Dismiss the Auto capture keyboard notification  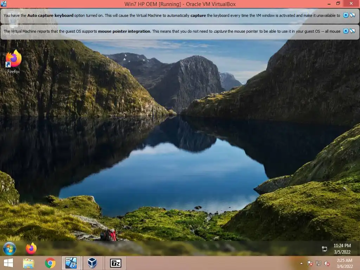tap(346, 15)
